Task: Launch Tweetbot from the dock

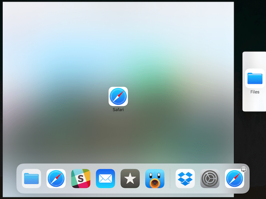Action: point(154,178)
